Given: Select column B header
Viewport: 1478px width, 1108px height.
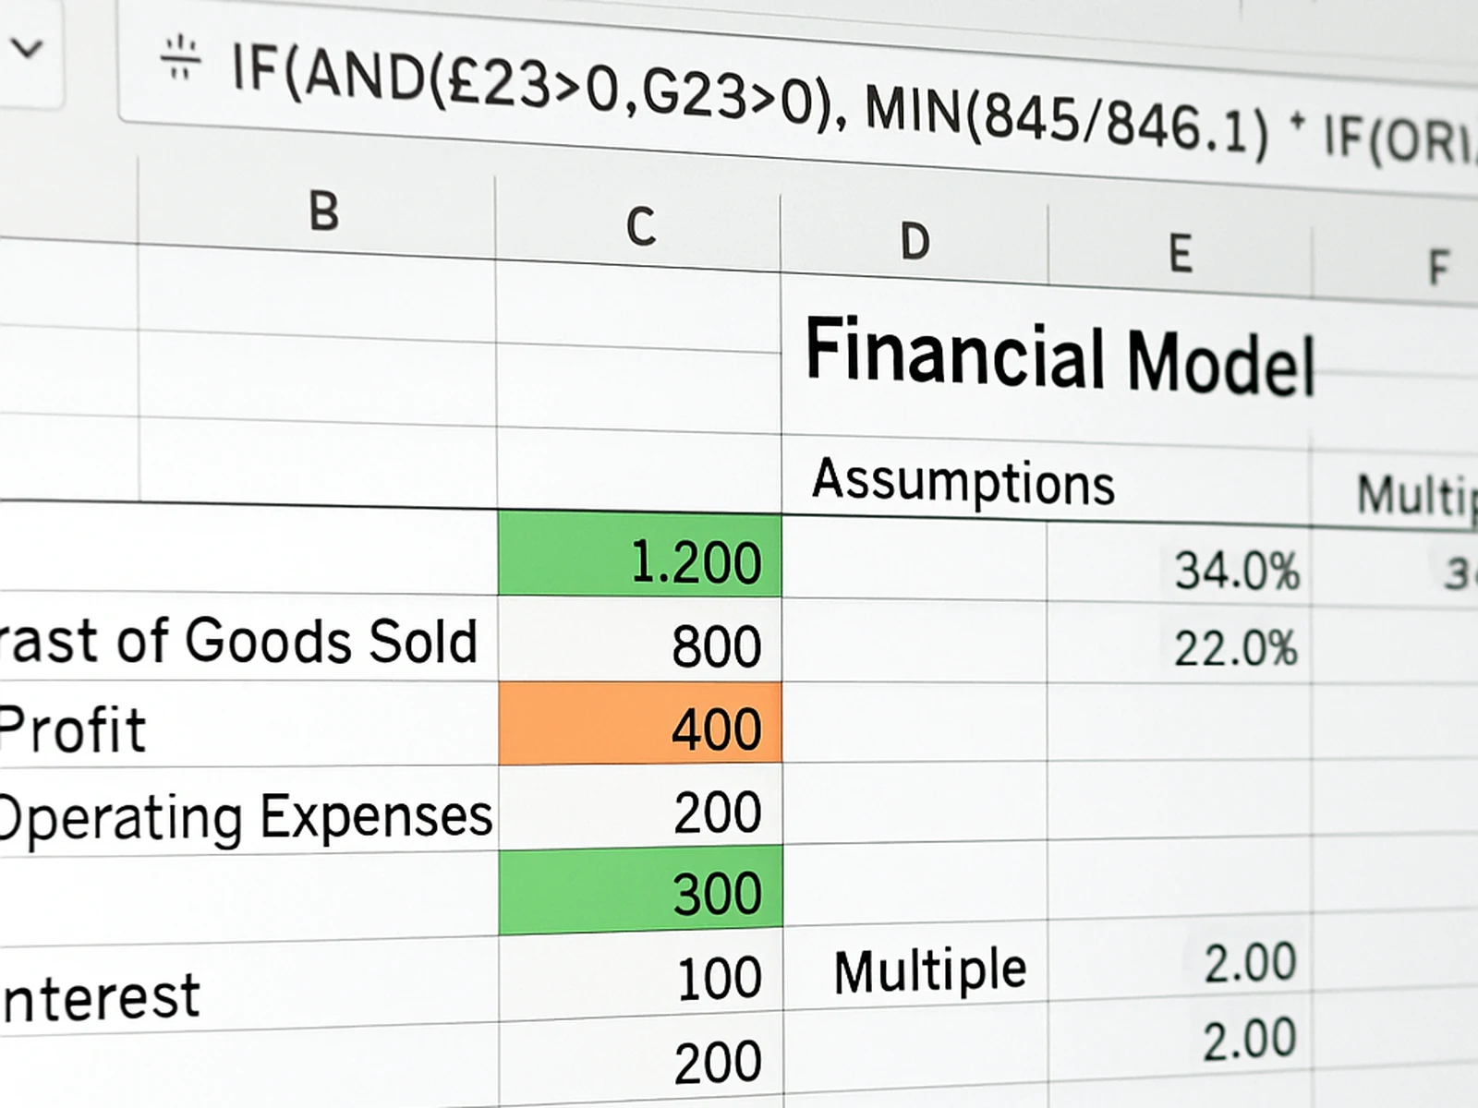Looking at the screenshot, I should (x=323, y=211).
